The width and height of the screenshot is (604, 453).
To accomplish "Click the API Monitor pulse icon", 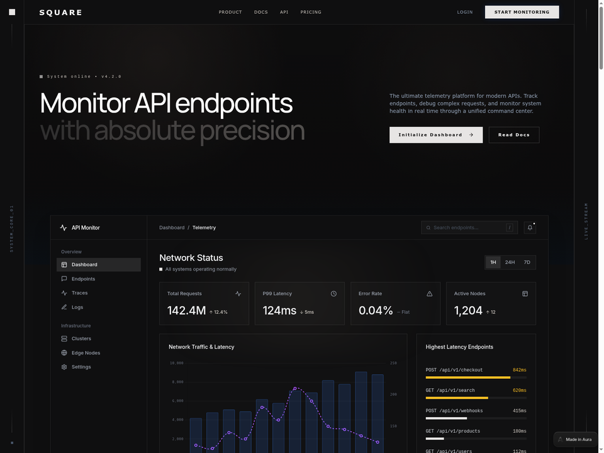I will click(64, 228).
